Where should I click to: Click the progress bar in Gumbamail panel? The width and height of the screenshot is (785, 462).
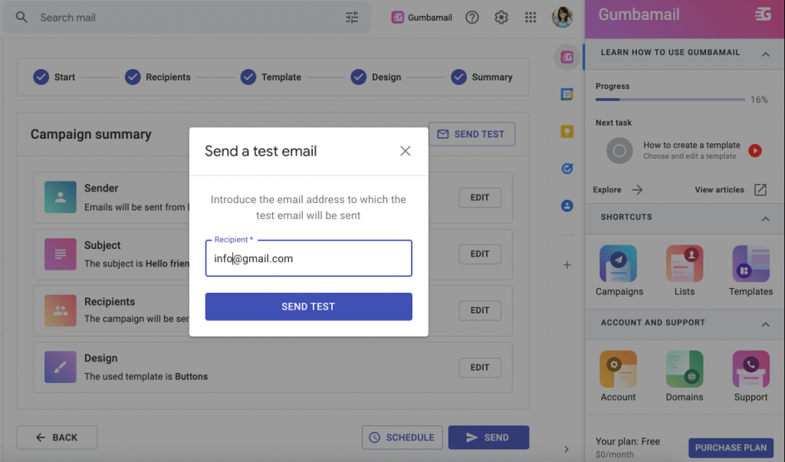coord(669,100)
